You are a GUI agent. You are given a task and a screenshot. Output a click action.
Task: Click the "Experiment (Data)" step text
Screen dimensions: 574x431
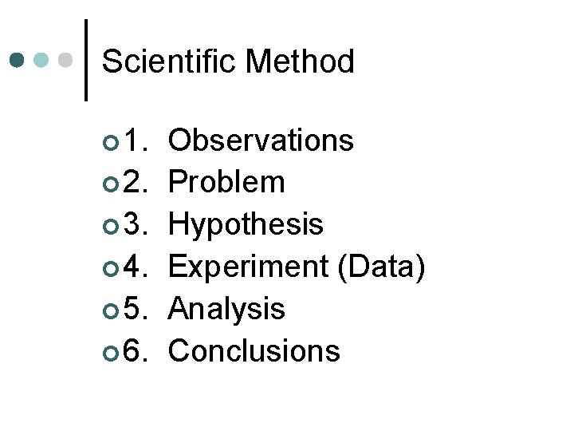pos(297,267)
